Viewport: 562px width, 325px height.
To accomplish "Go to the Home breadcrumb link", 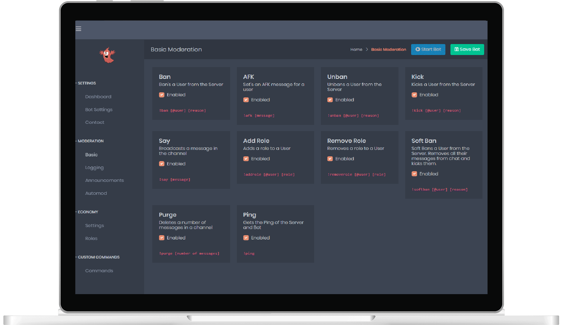I will tap(356, 49).
